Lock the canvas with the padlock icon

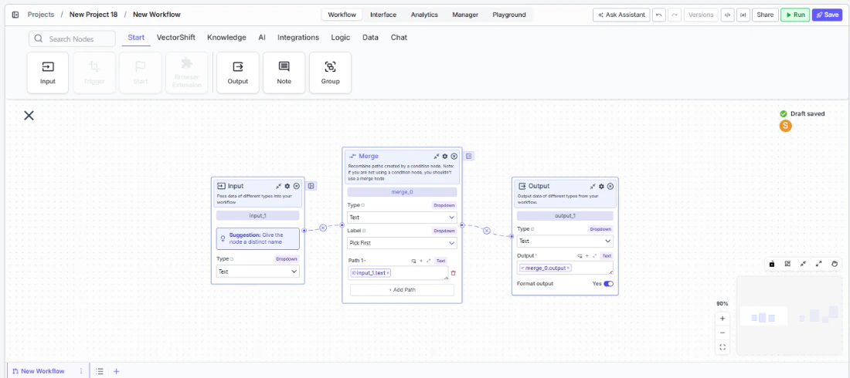[x=772, y=264]
